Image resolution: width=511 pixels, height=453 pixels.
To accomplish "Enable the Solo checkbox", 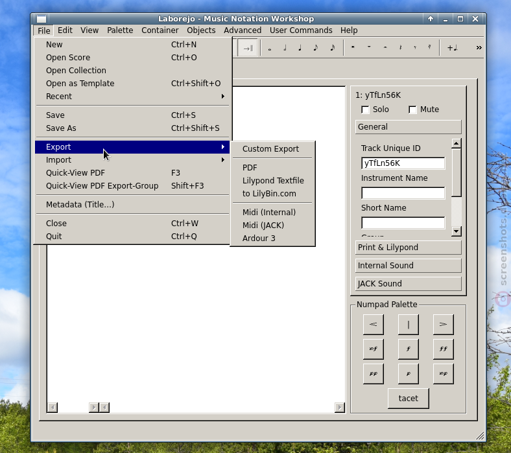I will [x=365, y=110].
